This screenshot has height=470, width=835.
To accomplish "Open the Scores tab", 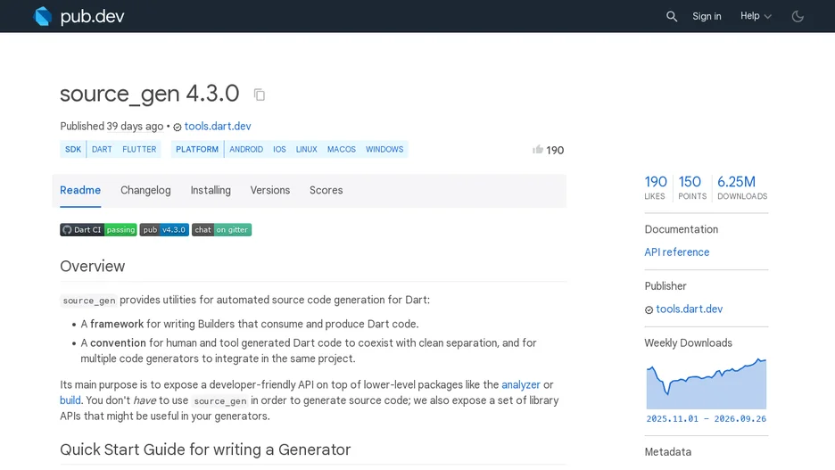I will click(x=326, y=190).
